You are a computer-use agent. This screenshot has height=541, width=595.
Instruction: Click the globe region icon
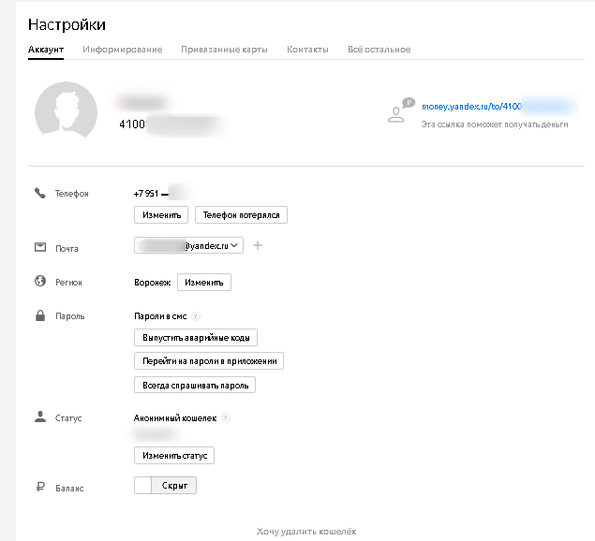[40, 281]
